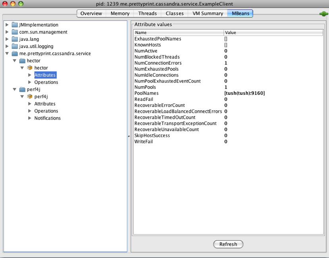Switch to the Overview tab

point(91,13)
